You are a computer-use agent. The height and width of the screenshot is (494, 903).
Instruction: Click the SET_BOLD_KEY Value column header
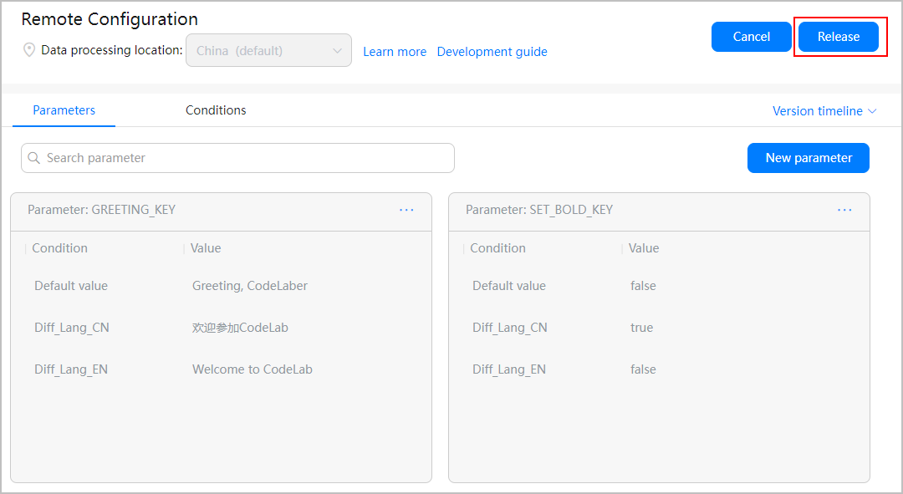pyautogui.click(x=644, y=248)
